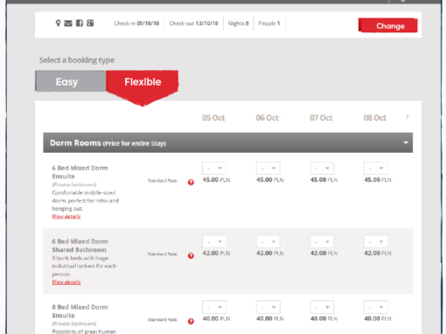Open 08 Oct dropdown for 6 Bed Ensuite
The width and height of the screenshot is (446, 334).
point(376,168)
